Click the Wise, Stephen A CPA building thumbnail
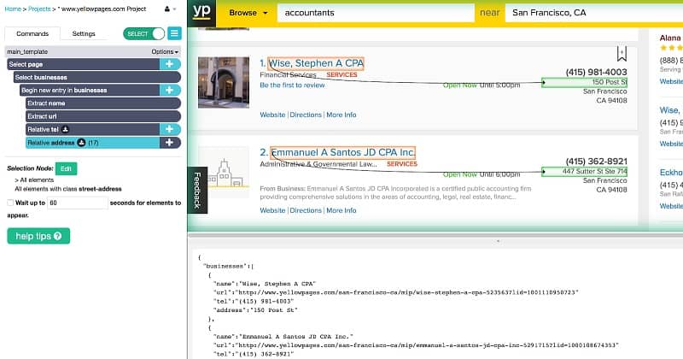The height and width of the screenshot is (359, 683). 224,82
